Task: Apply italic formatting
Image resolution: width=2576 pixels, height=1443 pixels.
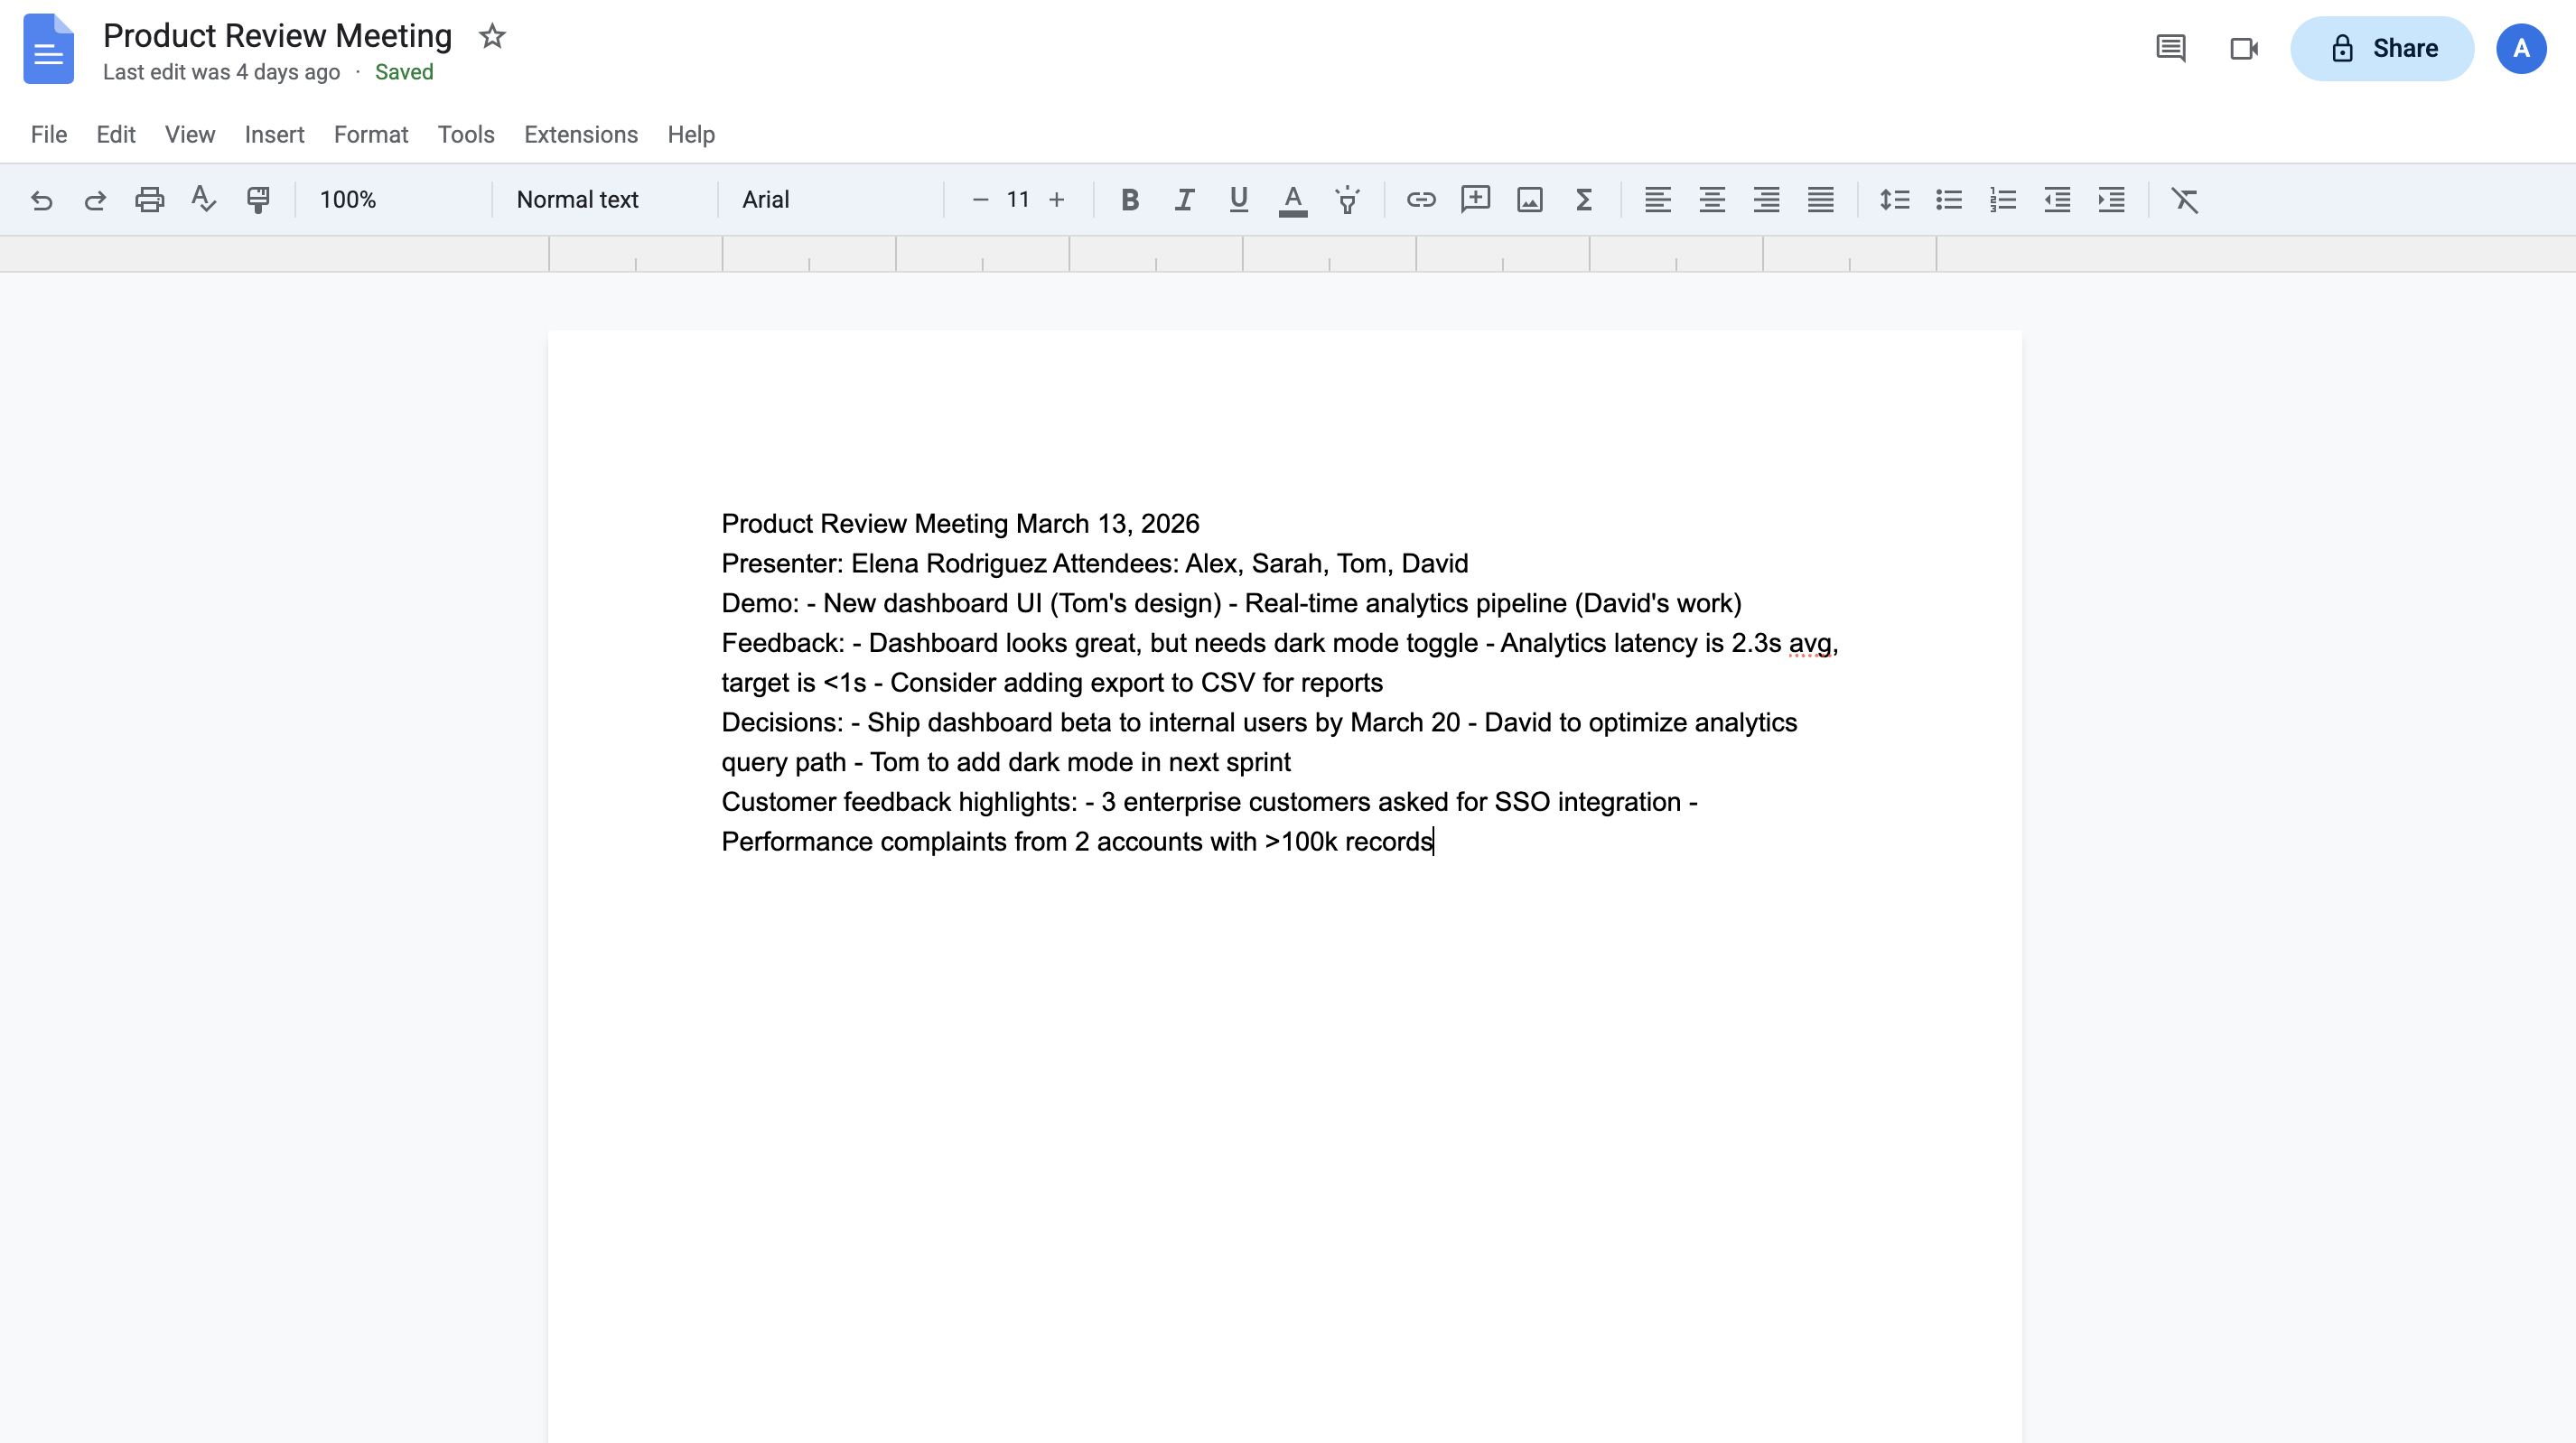Action: click(x=1184, y=199)
